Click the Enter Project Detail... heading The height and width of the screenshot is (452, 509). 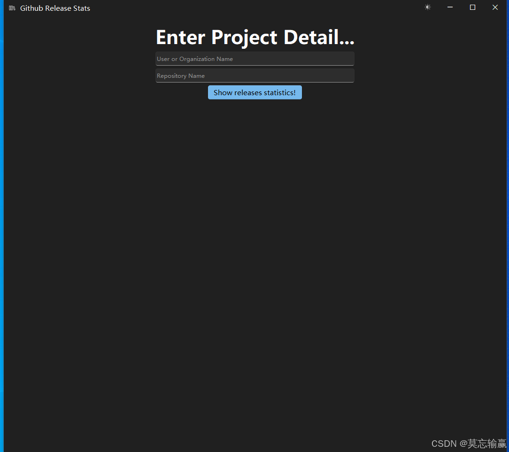pyautogui.click(x=255, y=38)
